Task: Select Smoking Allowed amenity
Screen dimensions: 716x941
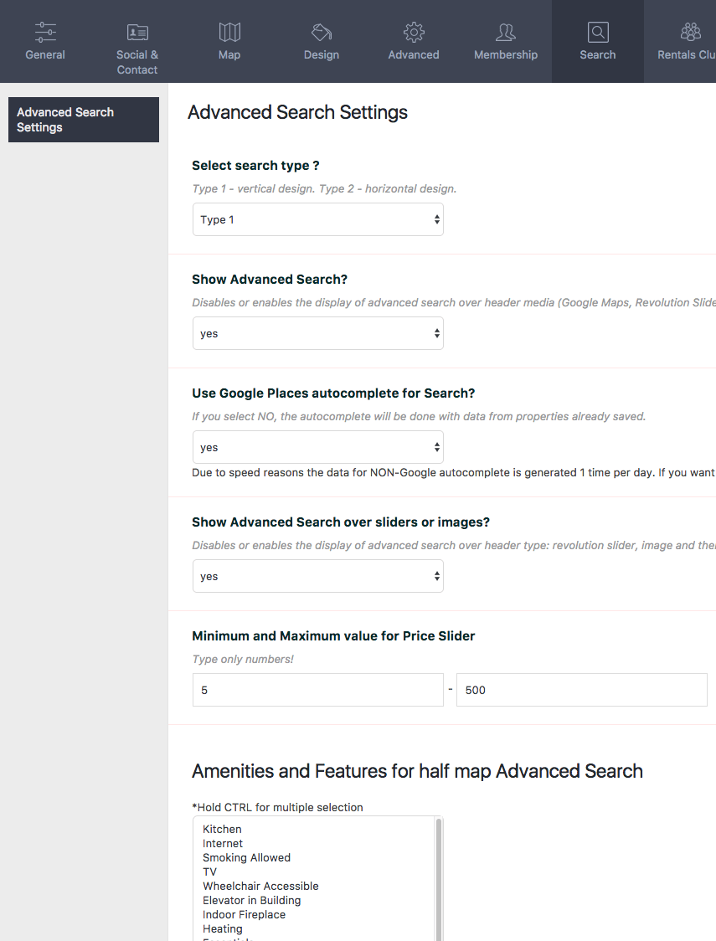Action: (x=246, y=857)
